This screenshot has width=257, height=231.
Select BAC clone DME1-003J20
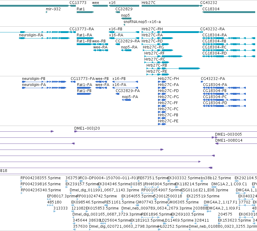tap(87, 128)
